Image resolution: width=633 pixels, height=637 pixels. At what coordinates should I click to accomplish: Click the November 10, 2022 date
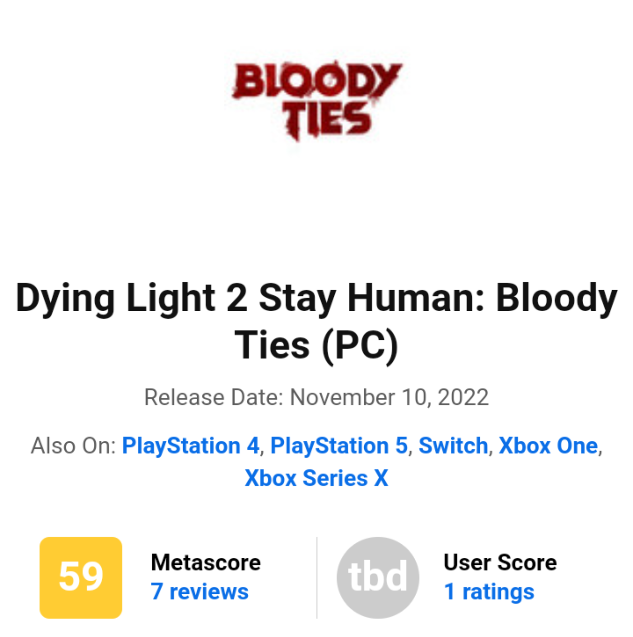tap(389, 397)
